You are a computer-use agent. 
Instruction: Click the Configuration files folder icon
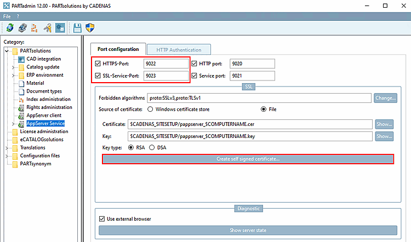15,156
